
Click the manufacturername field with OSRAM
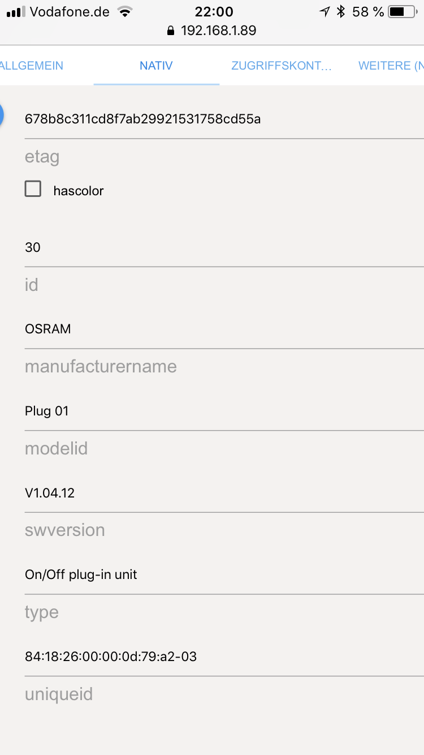pos(224,329)
